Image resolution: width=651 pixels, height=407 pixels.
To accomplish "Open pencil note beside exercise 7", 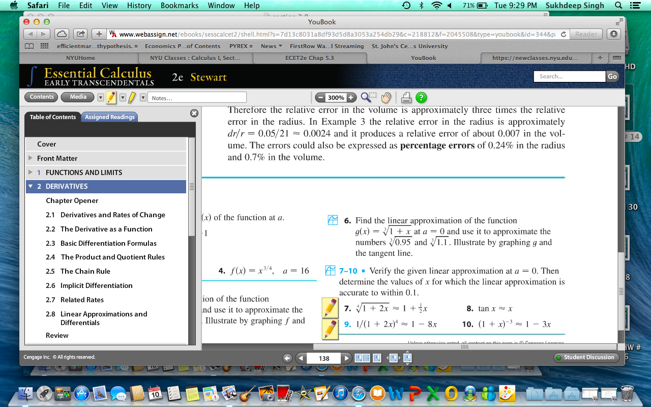I will tap(331, 308).
